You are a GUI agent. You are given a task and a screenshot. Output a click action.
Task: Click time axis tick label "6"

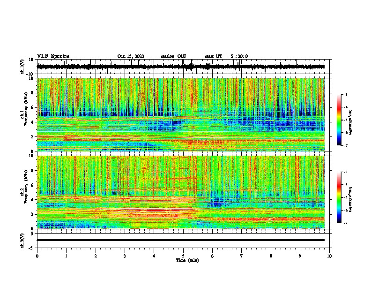213,256
